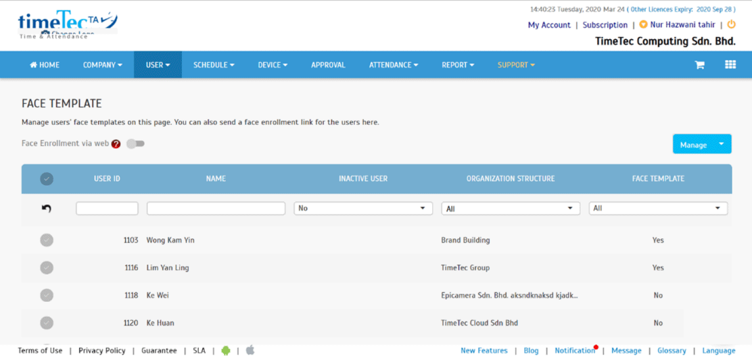The image size is (752, 360).
Task: Select the checkbox for Ke Wei
Action: point(47,295)
